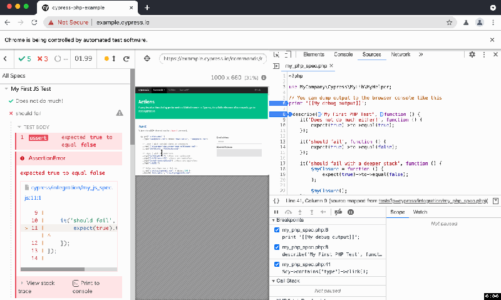Open the Chrome profile avatar icon
The height and width of the screenshot is (300, 501).
pyautogui.click(x=480, y=23)
